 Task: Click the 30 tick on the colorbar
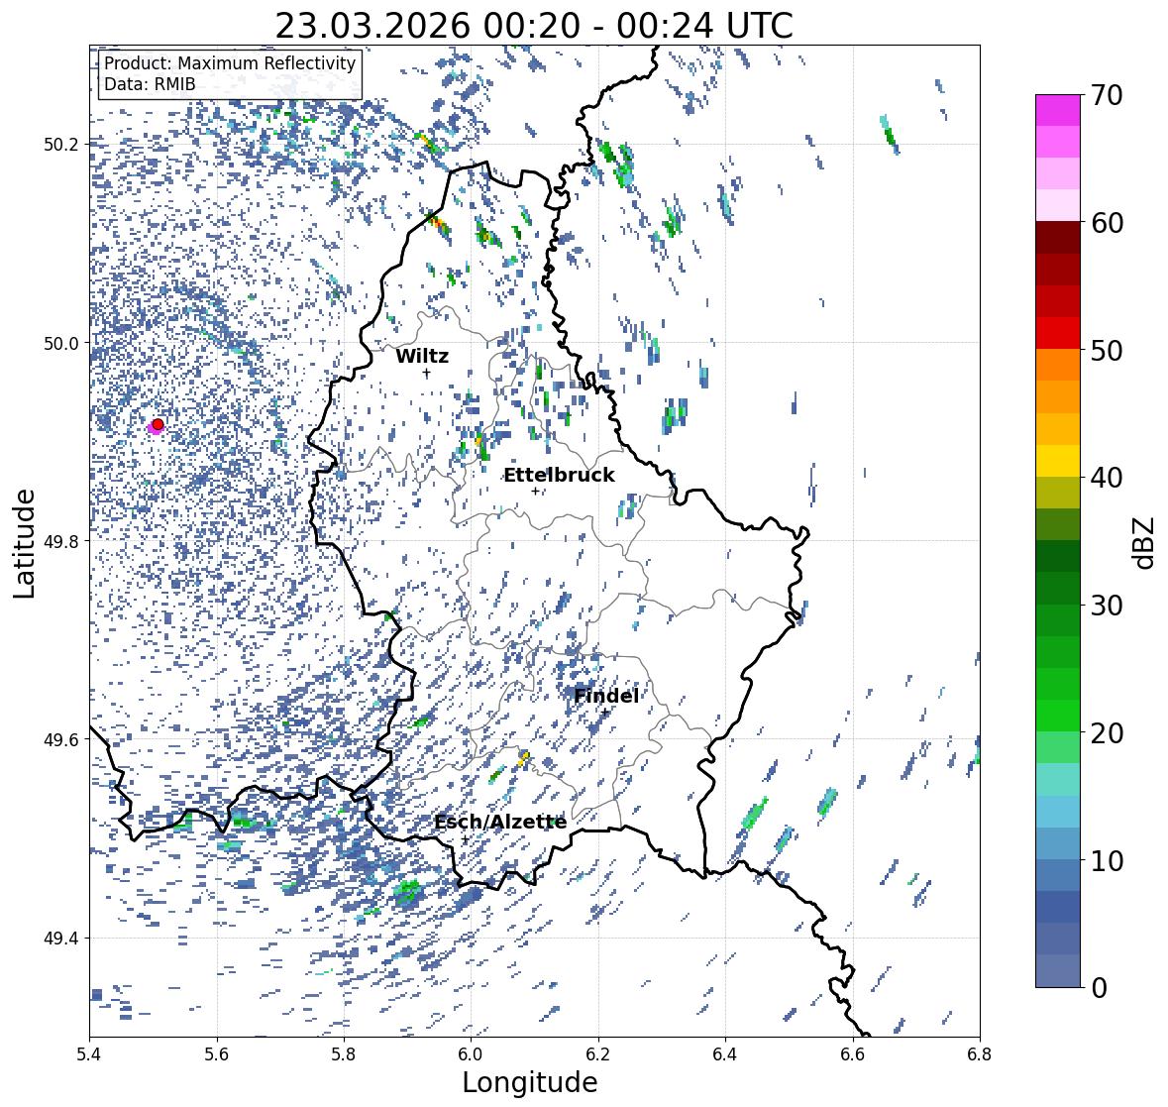[x=1107, y=605]
